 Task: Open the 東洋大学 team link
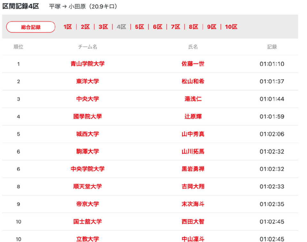click(88, 81)
